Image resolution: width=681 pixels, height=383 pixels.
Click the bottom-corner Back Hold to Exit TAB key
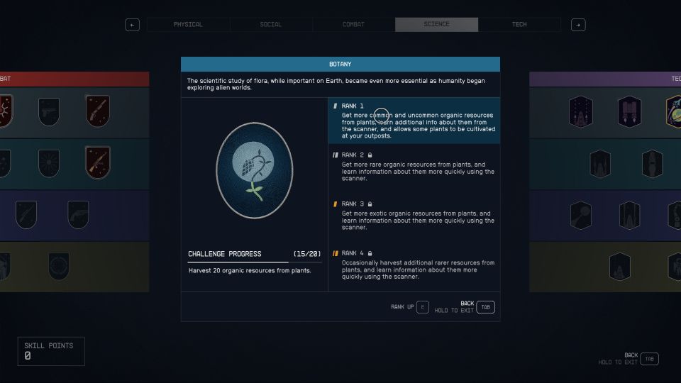click(x=649, y=359)
